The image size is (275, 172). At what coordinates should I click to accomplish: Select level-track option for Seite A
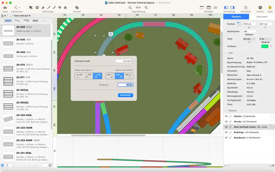point(79,76)
